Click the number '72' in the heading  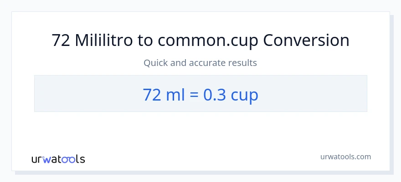pos(61,40)
